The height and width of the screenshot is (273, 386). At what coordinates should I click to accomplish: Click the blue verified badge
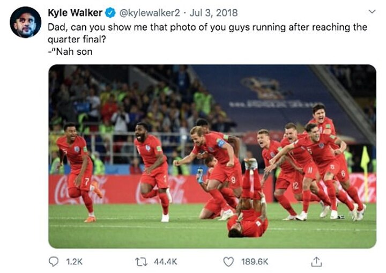tap(110, 12)
